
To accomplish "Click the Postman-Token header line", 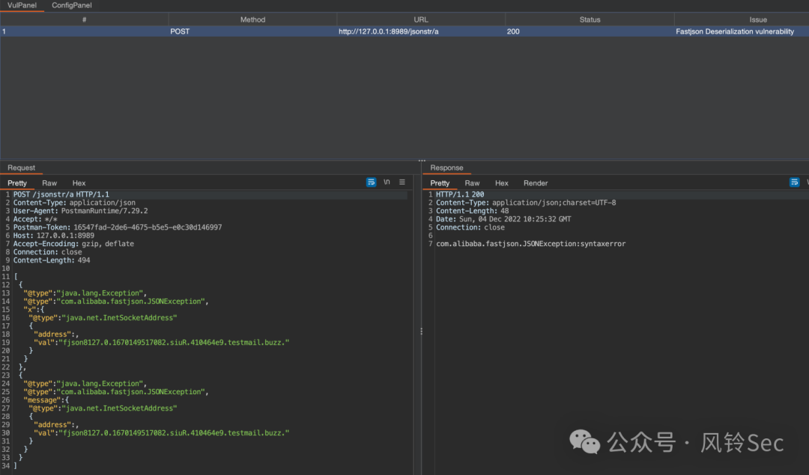I will pyautogui.click(x=118, y=227).
